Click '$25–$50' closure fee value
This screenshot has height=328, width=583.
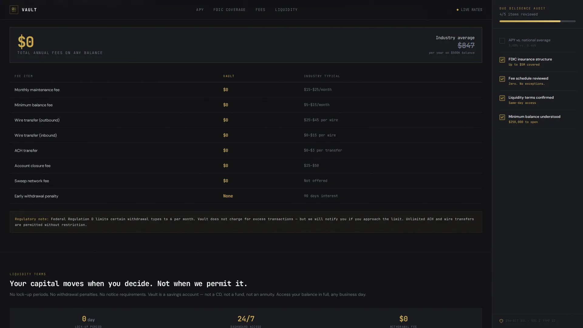coord(311,166)
